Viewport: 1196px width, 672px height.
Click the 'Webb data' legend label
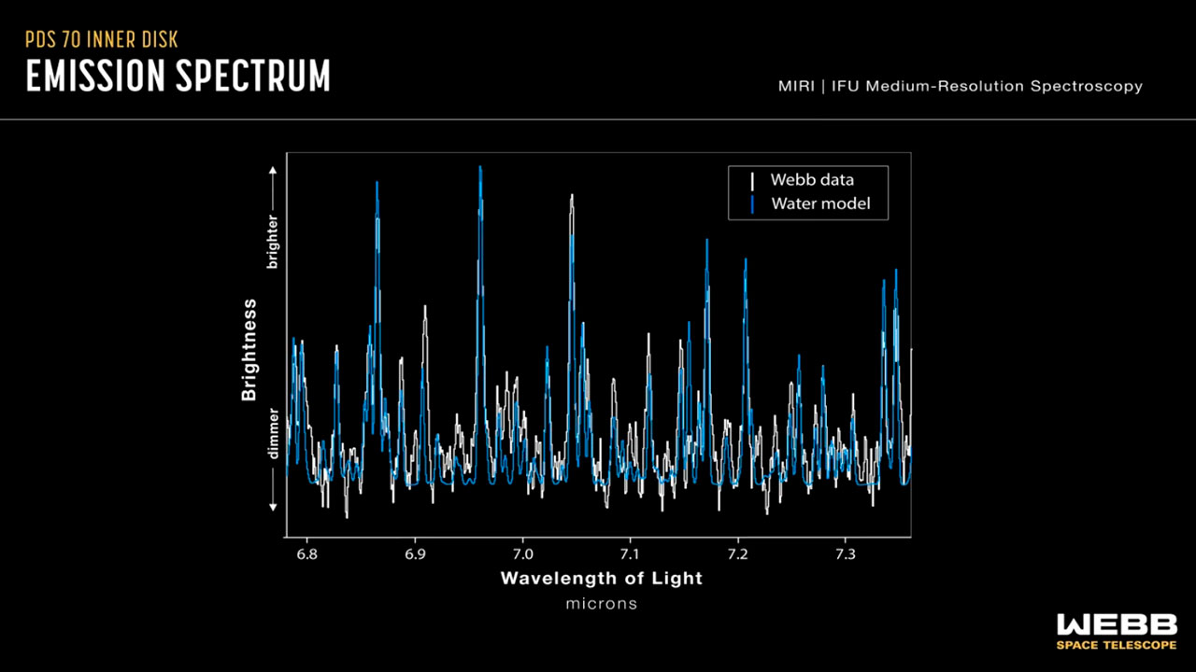click(x=811, y=180)
